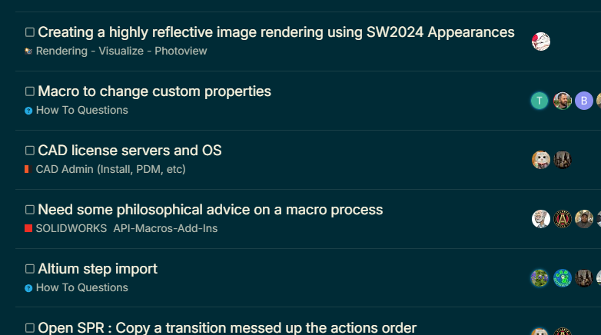Select checkbox beside CAD license servers and OS
The image size is (601, 335).
click(x=30, y=151)
